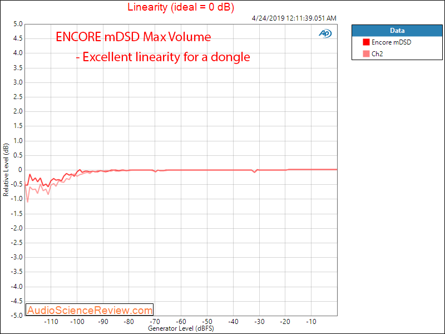Click the -10 x-axis tick label
Screen dimensions: 445x334
[x=311, y=322]
